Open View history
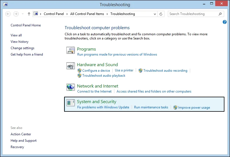Image resolution: width=230 pixels, height=157 pixels. (20, 42)
